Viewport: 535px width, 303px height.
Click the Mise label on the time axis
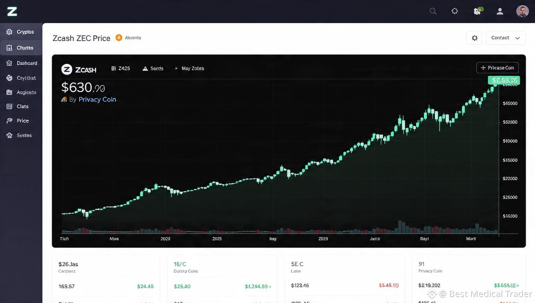pos(114,239)
